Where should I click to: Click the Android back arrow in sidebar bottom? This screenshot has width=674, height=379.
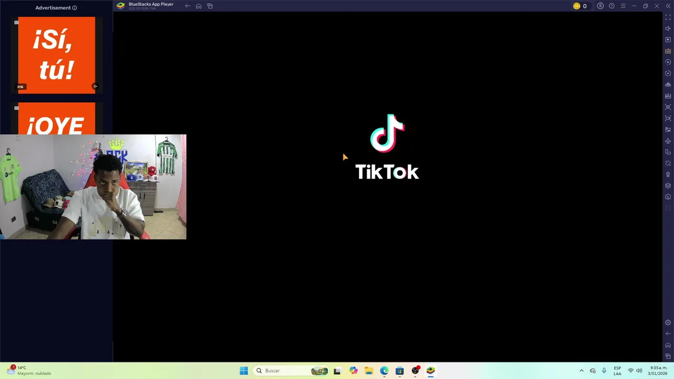click(x=668, y=334)
